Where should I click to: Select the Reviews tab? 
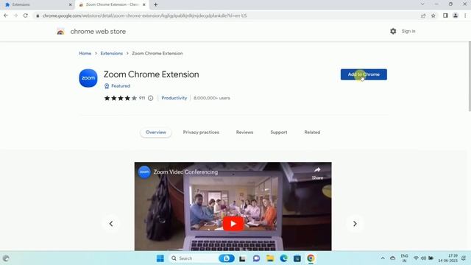[244, 132]
